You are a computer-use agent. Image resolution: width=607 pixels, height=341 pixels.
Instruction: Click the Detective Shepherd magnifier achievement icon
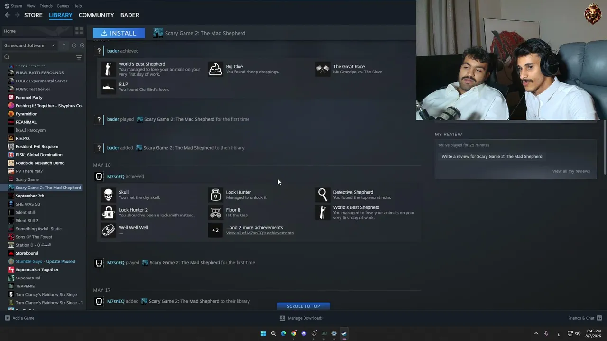pyautogui.click(x=322, y=195)
